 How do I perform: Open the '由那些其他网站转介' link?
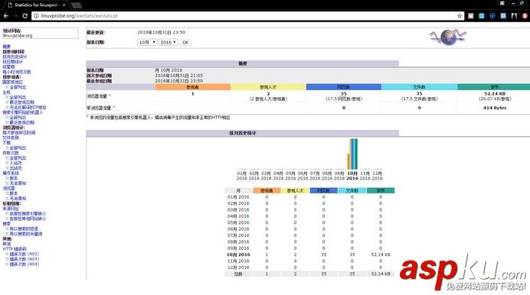coord(28,219)
